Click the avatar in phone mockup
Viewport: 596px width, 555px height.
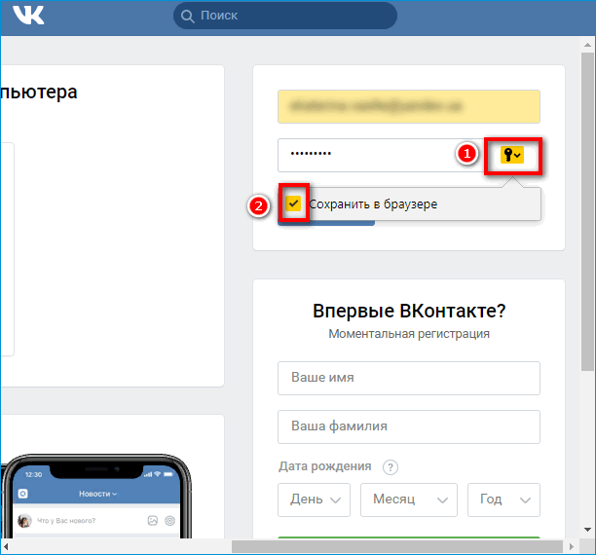24,520
